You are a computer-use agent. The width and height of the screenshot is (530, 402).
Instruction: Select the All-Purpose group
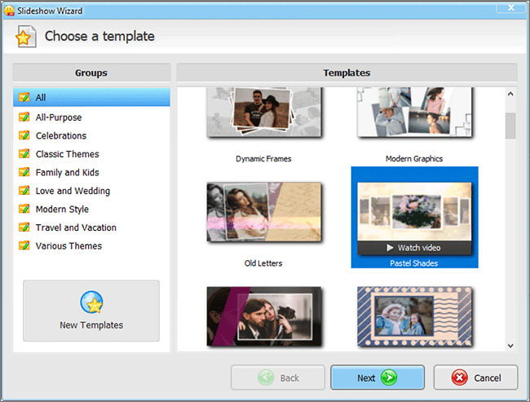(91, 117)
